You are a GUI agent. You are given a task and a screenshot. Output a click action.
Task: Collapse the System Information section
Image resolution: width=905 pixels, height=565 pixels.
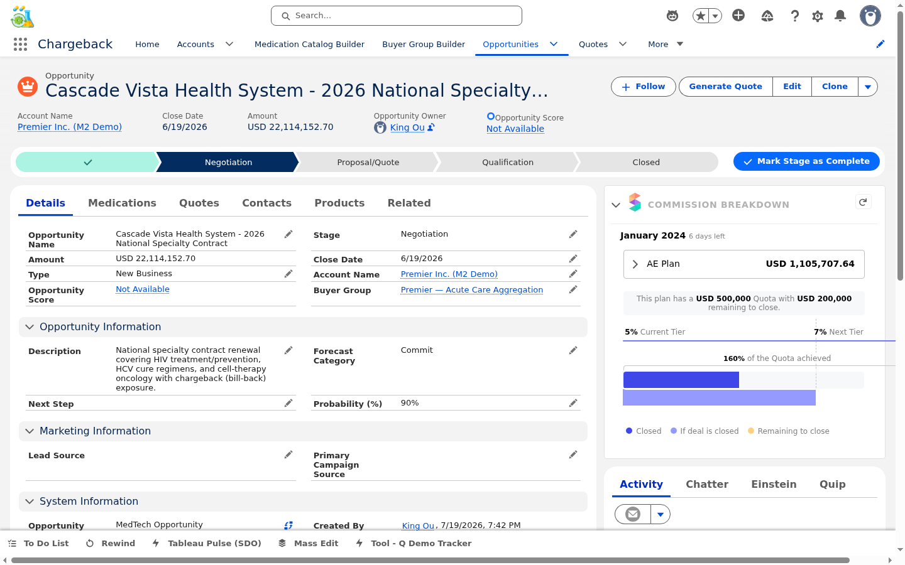click(30, 502)
